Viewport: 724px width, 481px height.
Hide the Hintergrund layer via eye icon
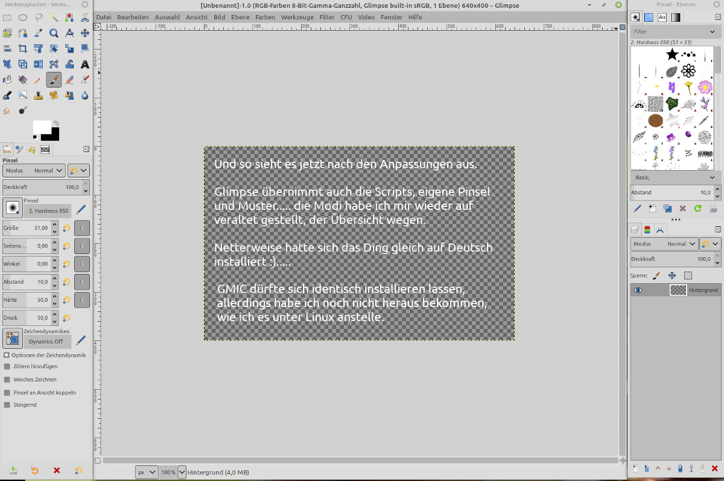tap(638, 290)
